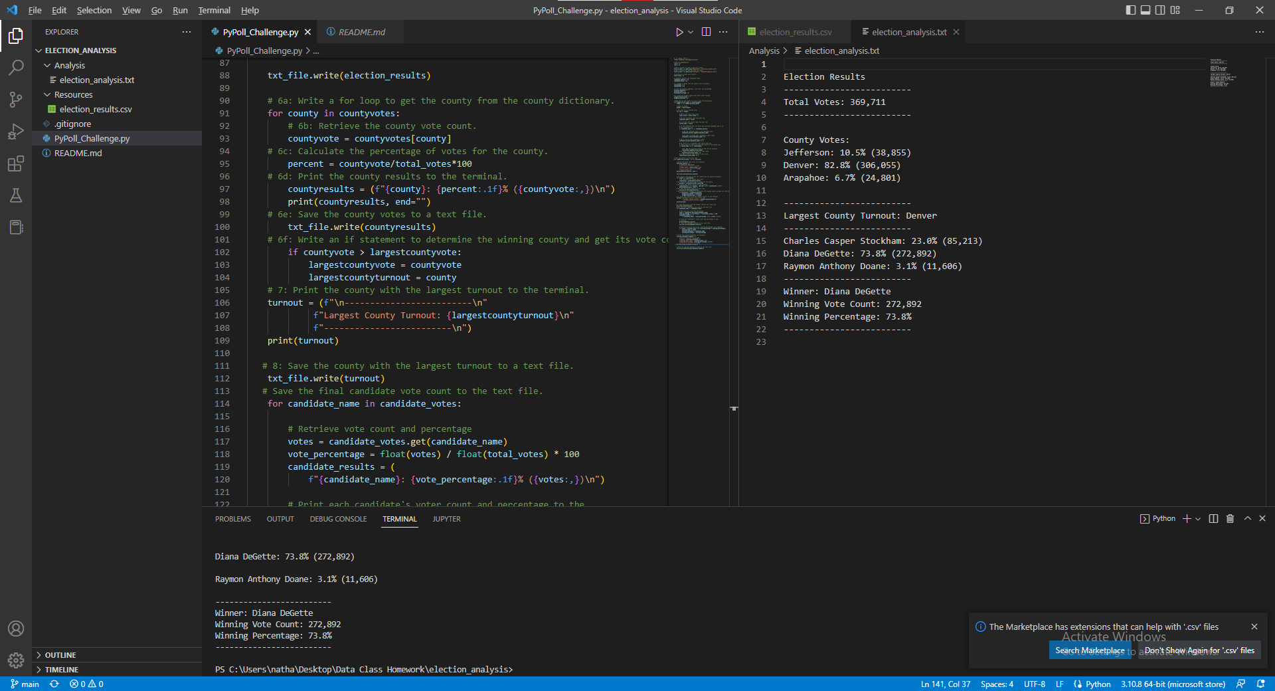Split the PyPoll_Challenge editor right
Image resolution: width=1275 pixels, height=691 pixels.
pyautogui.click(x=706, y=32)
